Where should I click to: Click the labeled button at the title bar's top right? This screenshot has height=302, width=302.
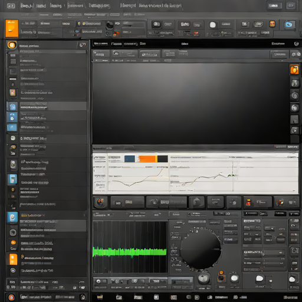coord(274,6)
